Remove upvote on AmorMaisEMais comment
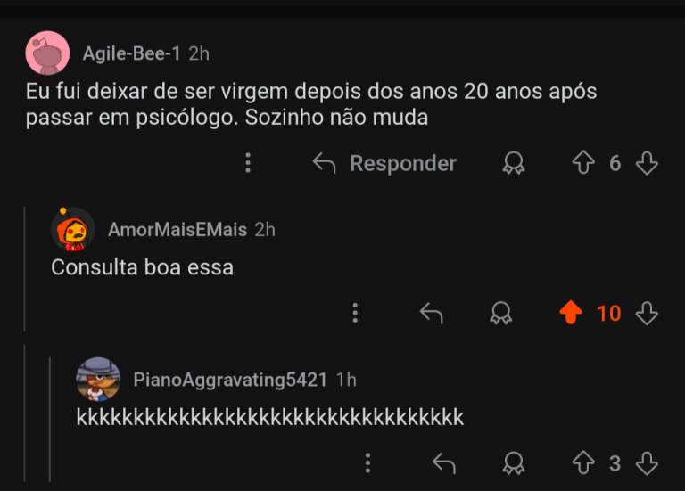Screen dimensions: 685x491 click(571, 313)
